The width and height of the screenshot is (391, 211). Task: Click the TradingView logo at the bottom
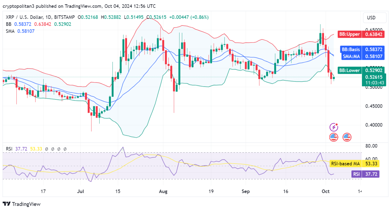pyautogui.click(x=21, y=204)
